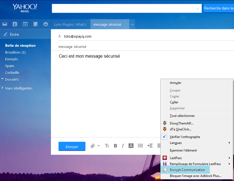
Task: Choose Encrypt Communication menu entry
Action: point(187,170)
